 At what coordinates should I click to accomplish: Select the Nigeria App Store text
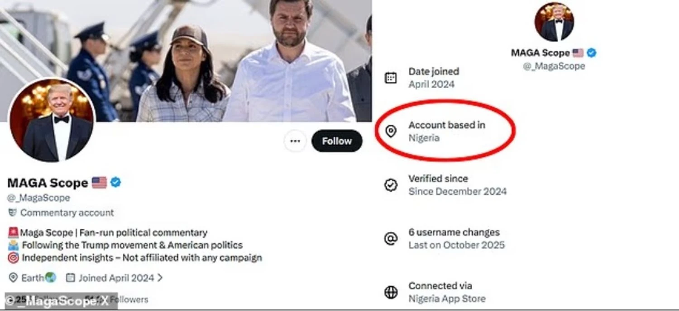(x=447, y=299)
